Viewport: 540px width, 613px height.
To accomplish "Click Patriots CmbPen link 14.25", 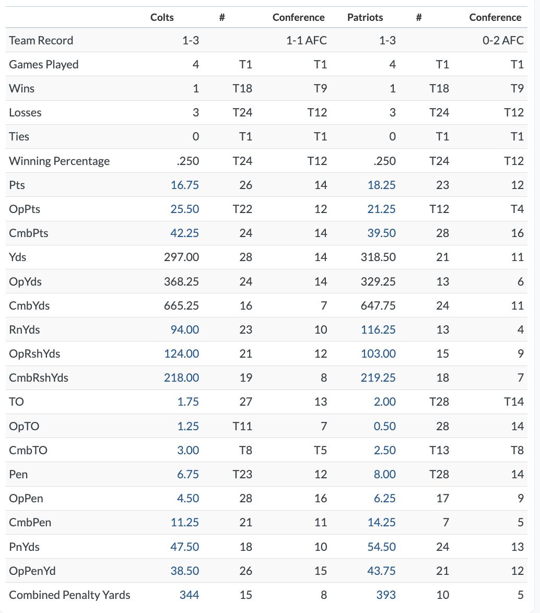I will pos(381,522).
